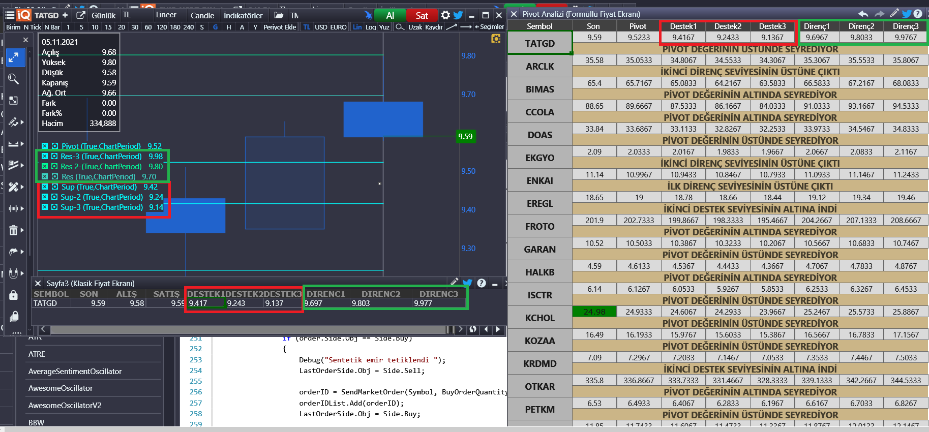
Task: Click the trash delete tool icon
Action: point(14,230)
